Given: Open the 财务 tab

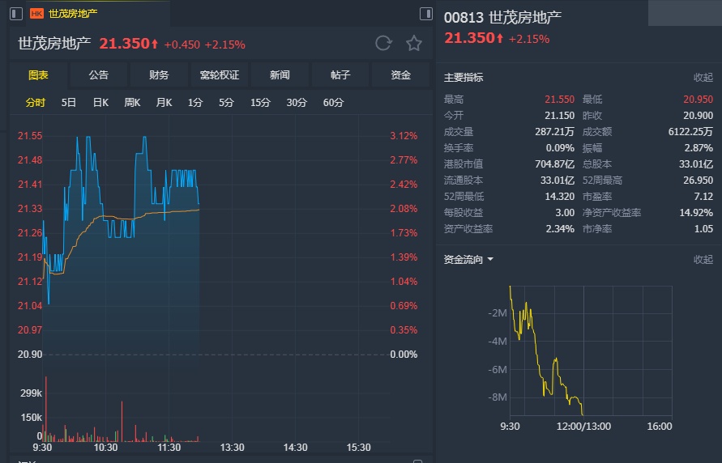Looking at the screenshot, I should point(159,75).
